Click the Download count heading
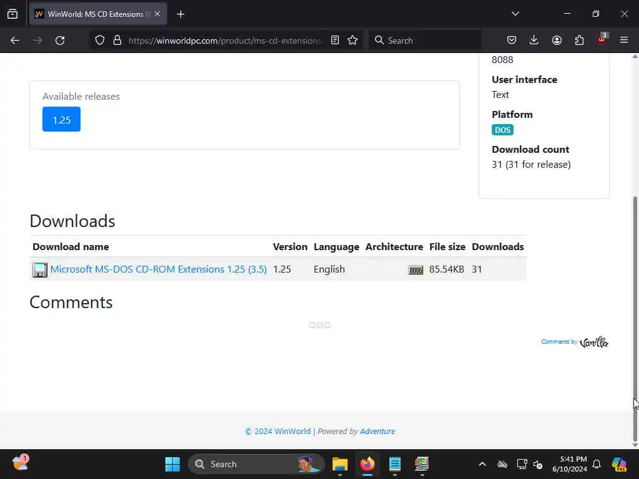This screenshot has width=639, height=479. coord(530,150)
